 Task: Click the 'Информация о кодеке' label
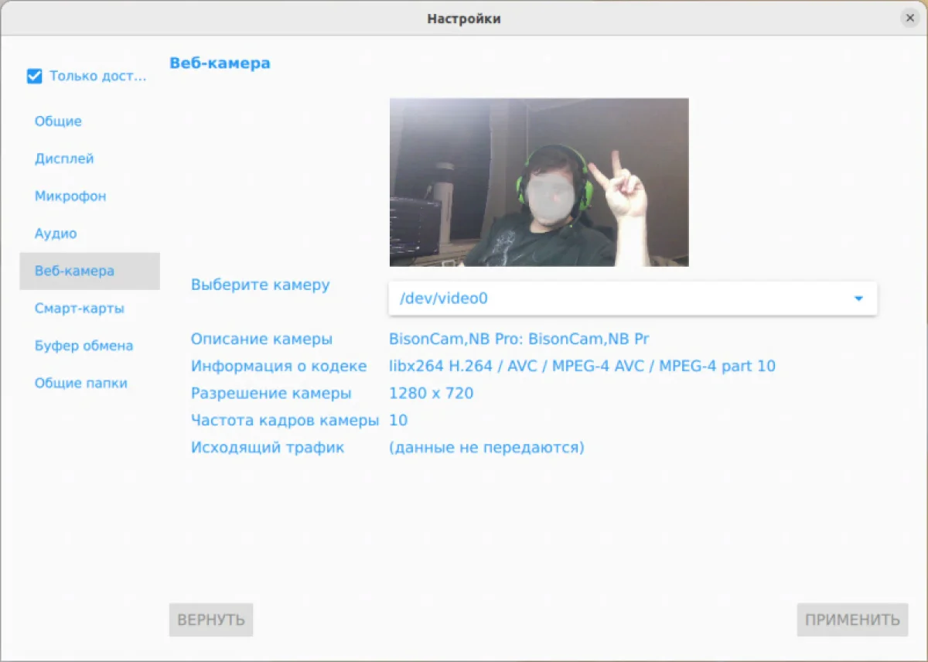coord(279,367)
